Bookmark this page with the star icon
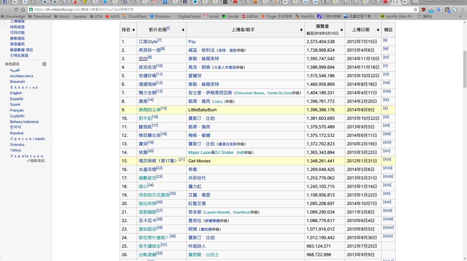 (416, 9)
